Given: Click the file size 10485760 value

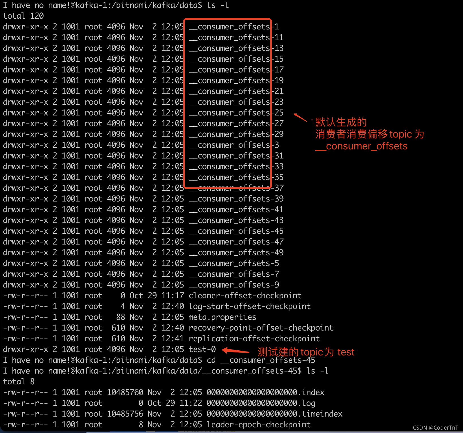Looking at the screenshot, I should point(125,392).
